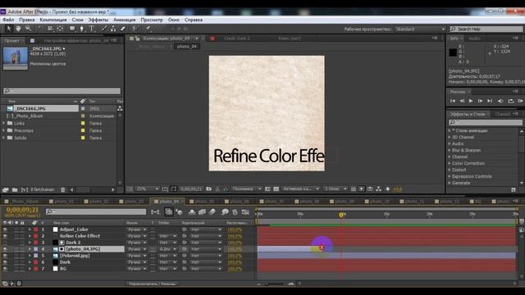Click the snapshot camera icon in viewer

[x=208, y=189]
